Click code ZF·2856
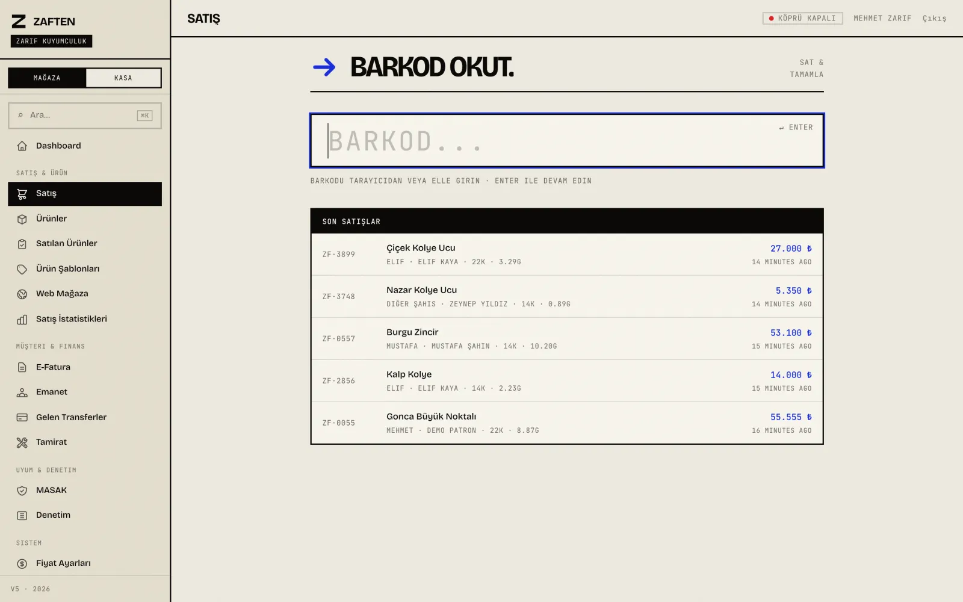 339,381
